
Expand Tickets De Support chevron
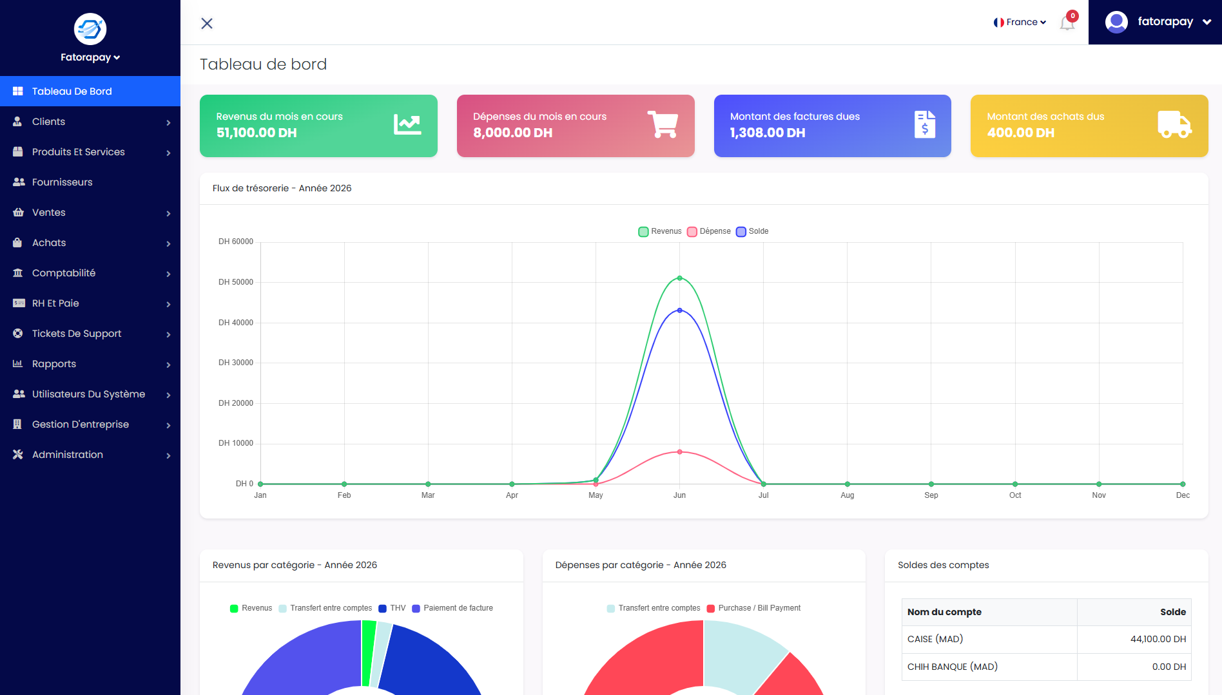pyautogui.click(x=168, y=334)
